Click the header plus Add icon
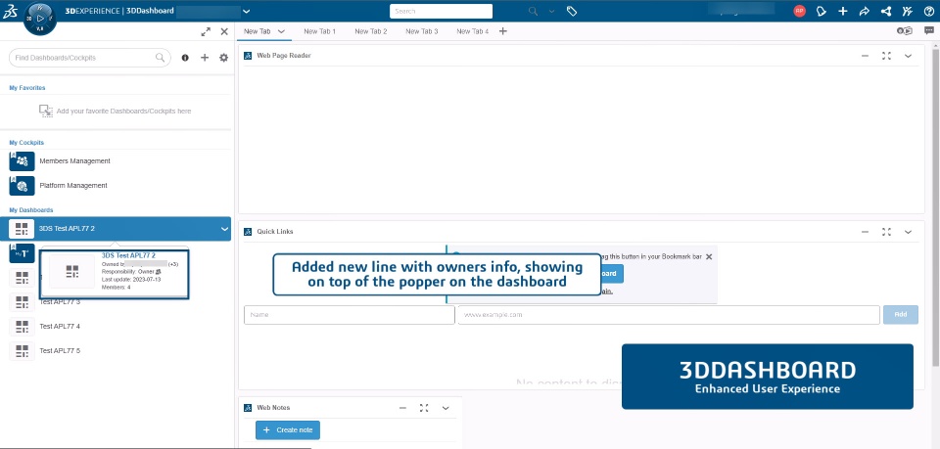Screen dimensions: 940x449 843,11
